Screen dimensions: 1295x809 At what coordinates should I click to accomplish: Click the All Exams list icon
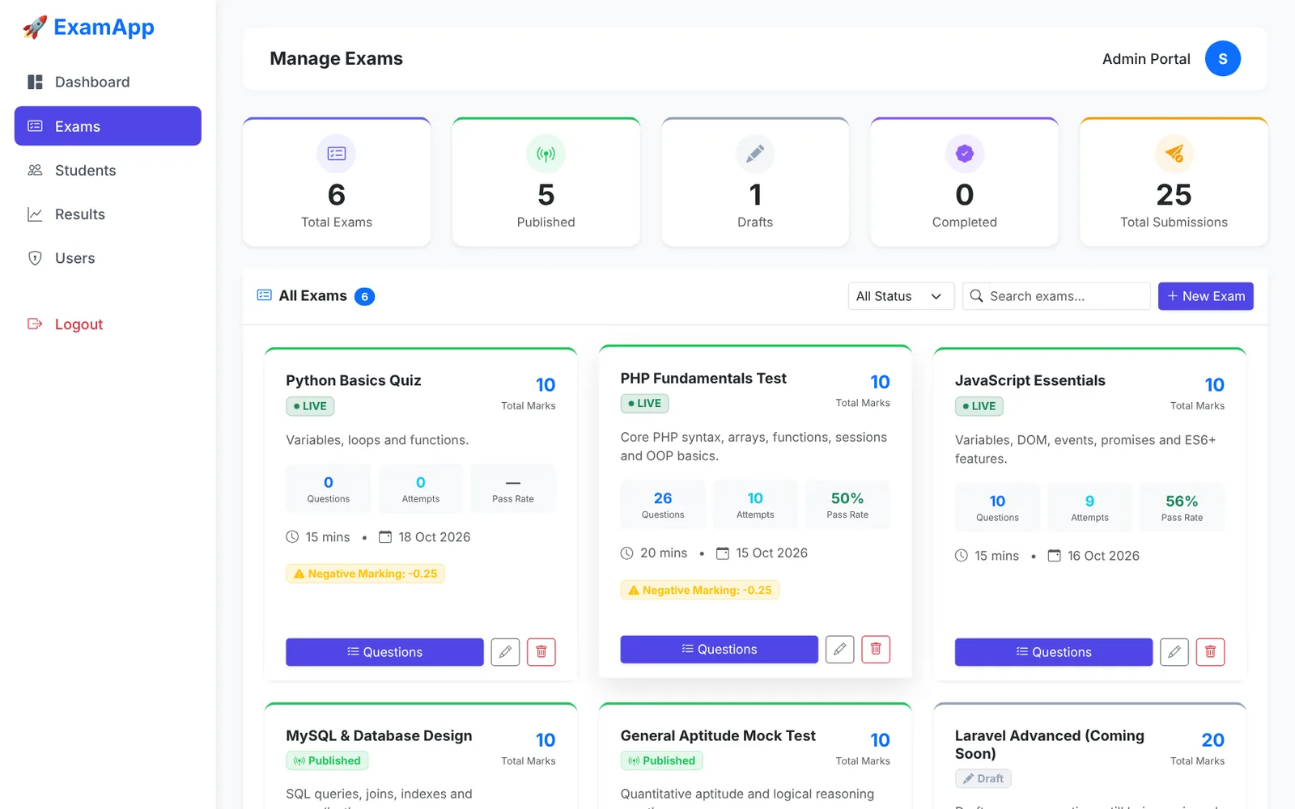264,295
